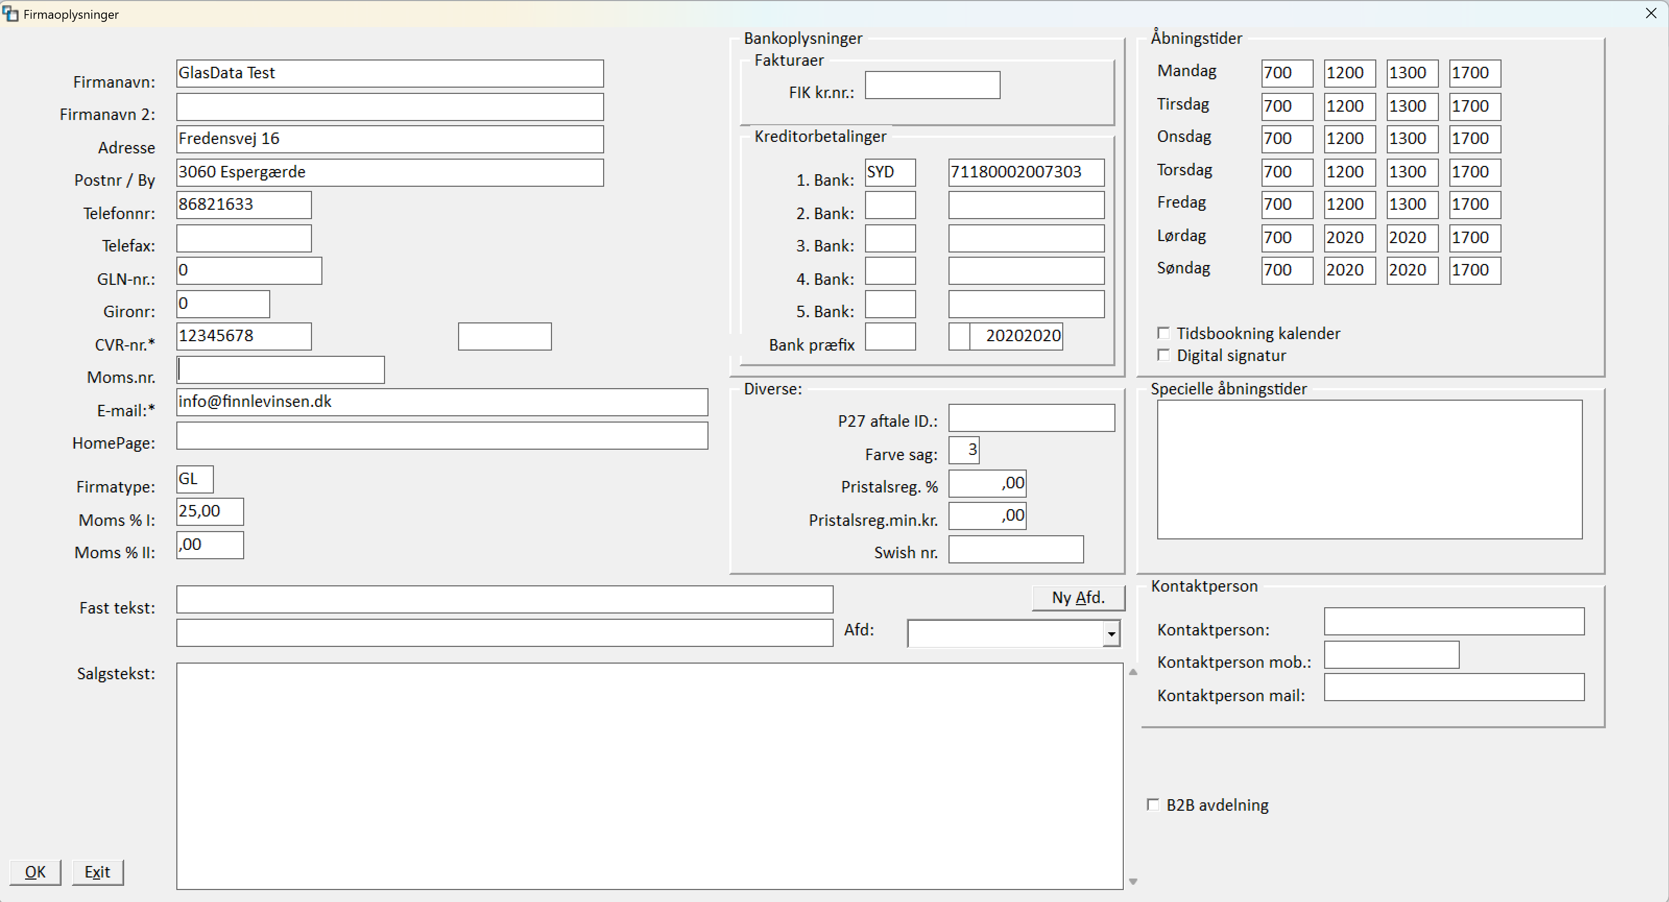Click inside the Salgstekst text area
Viewport: 1669px width, 902px height.
click(650, 776)
